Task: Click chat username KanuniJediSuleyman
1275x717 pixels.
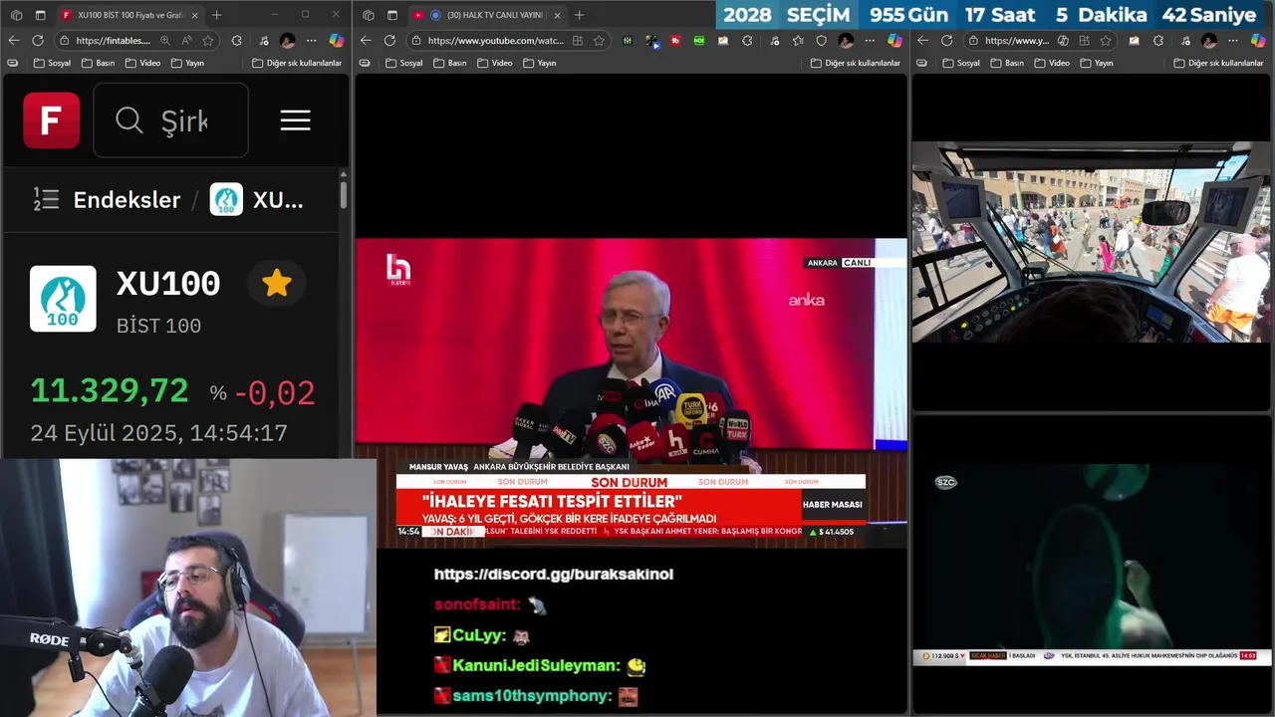Action: tap(536, 665)
